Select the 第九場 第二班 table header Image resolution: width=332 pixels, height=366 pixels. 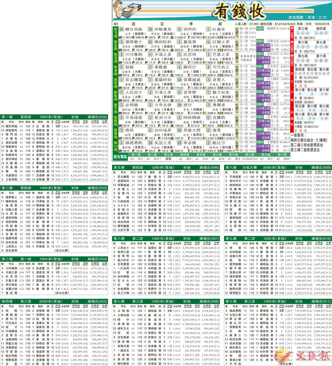[x=277, y=238]
